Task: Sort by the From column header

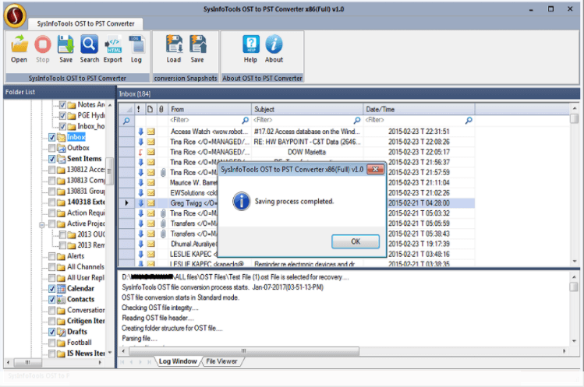Action: click(x=210, y=109)
